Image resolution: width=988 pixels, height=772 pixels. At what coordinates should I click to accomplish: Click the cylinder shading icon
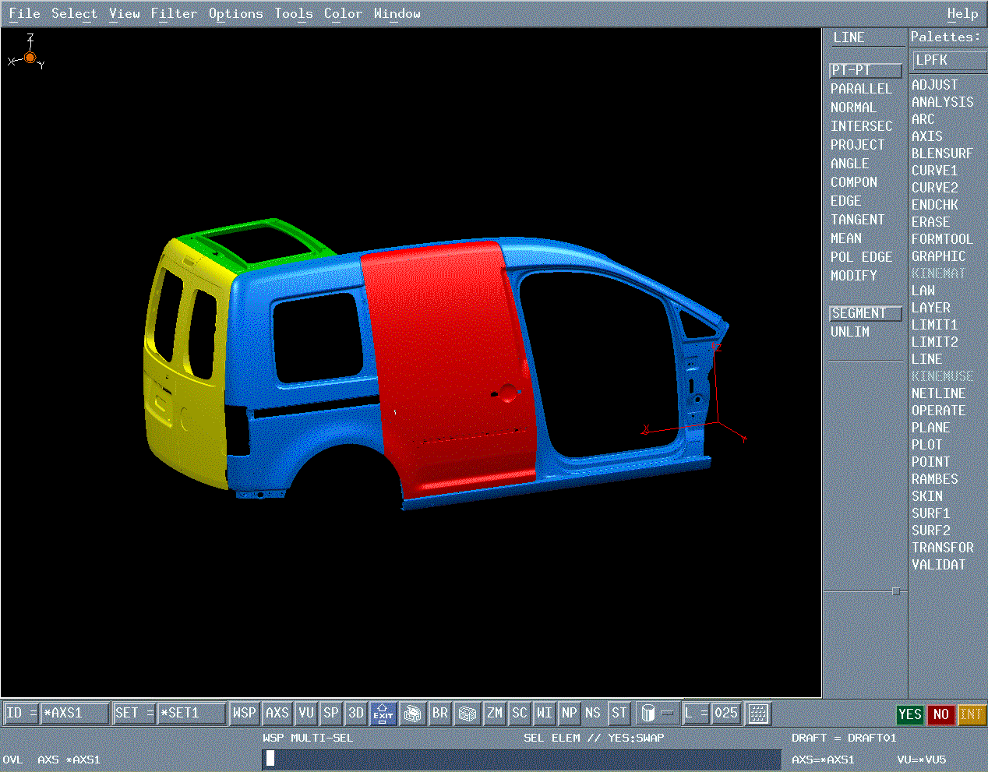[648, 713]
